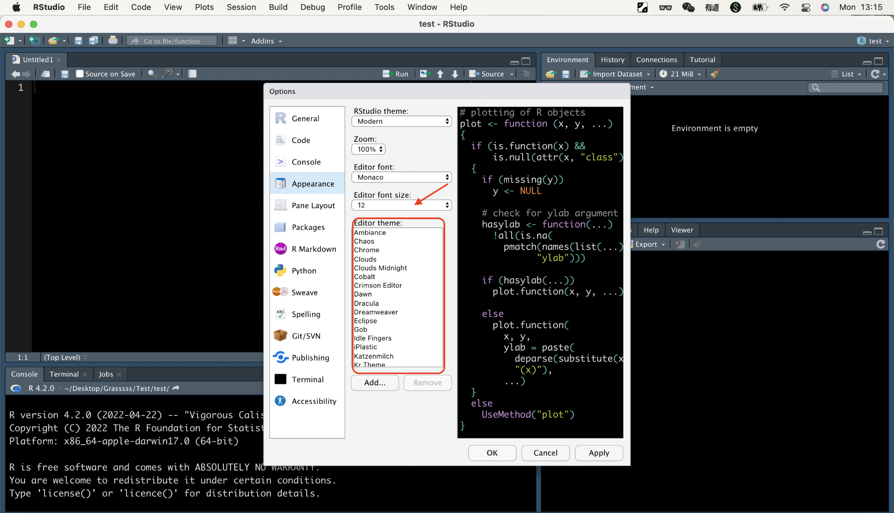Toggle the Source on Save checkbox
The width and height of the screenshot is (894, 513).
80,74
